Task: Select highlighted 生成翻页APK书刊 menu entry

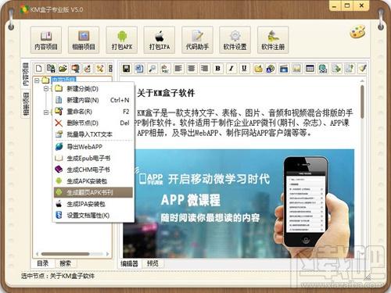Action: (93, 192)
